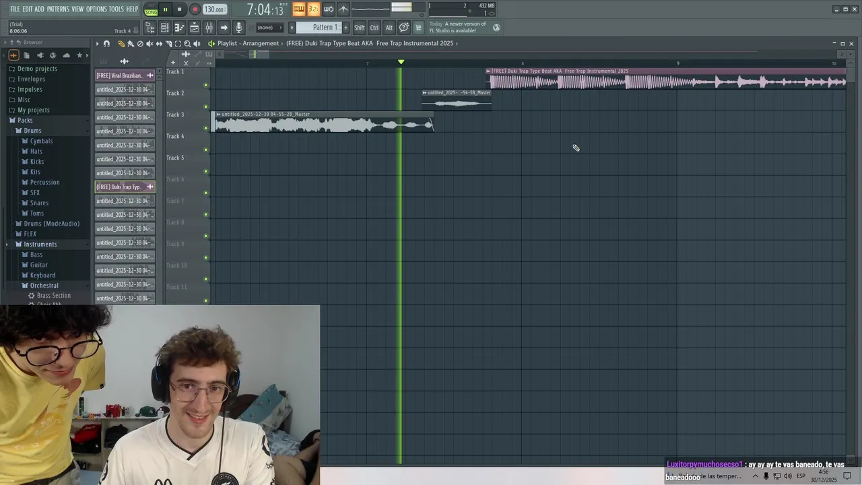Screen dimensions: 862x485
Task: Toggle the 3-2-1 countdown before recording
Action: (x=313, y=9)
